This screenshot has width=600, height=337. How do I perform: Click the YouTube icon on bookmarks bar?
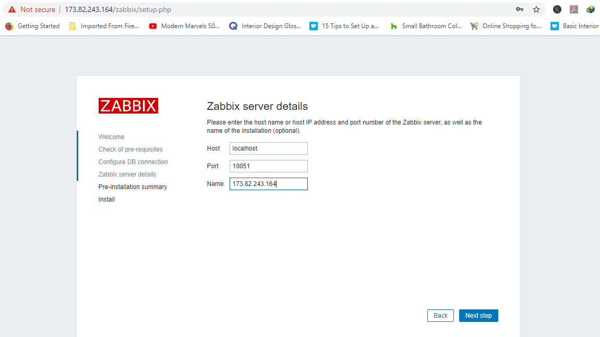point(153,26)
